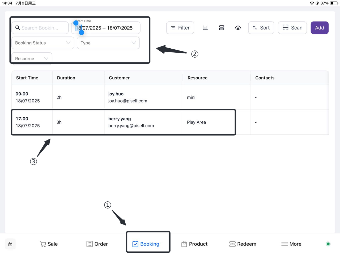Switch to the Order tab
This screenshot has height=255, width=340.
(x=97, y=244)
